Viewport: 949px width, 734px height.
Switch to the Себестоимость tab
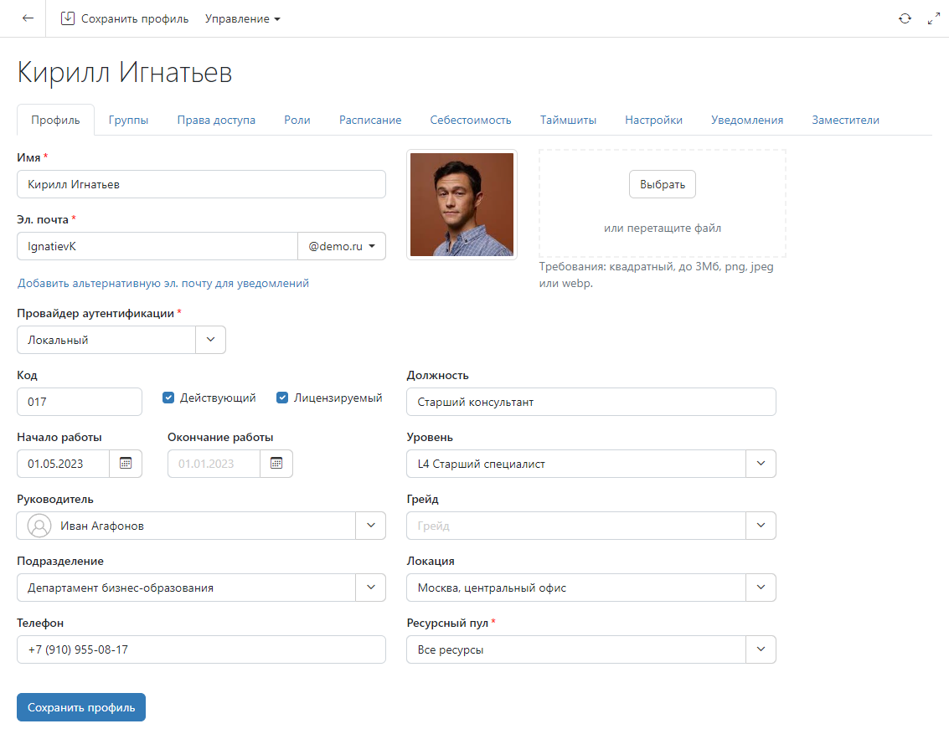pyautogui.click(x=471, y=120)
